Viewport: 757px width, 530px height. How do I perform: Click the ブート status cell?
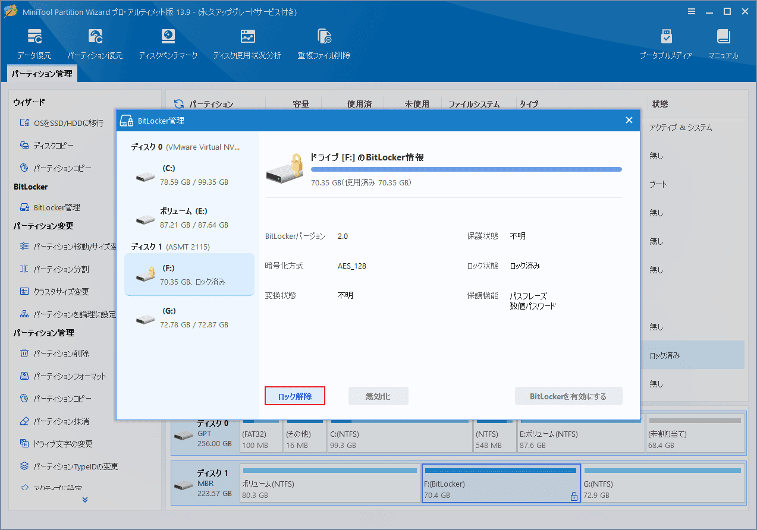(658, 184)
